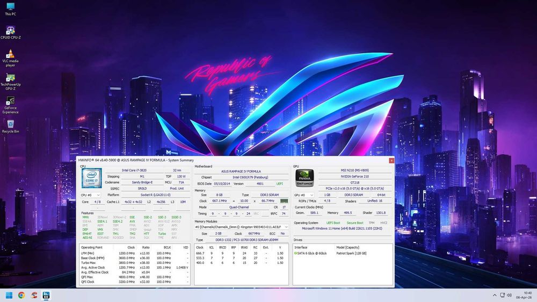Viewport: 537px width, 302px height.
Task: Open VLC media player shortcut
Action: coord(10,58)
